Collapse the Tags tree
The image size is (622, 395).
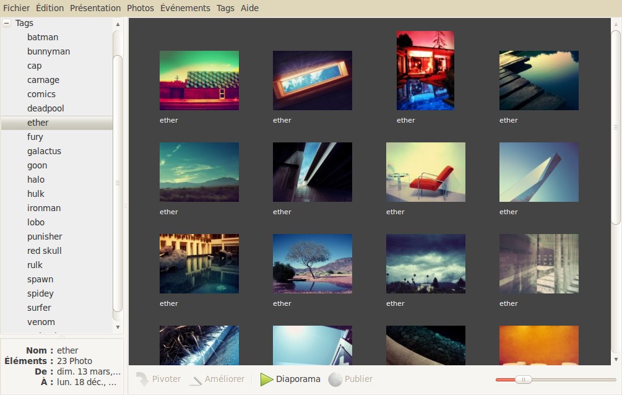click(6, 23)
